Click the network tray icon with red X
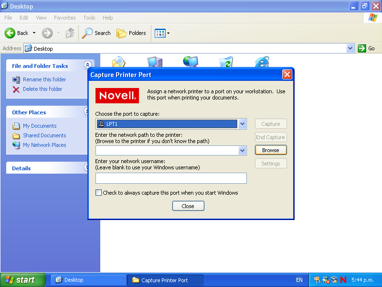The height and width of the screenshot is (287, 382). click(x=326, y=280)
